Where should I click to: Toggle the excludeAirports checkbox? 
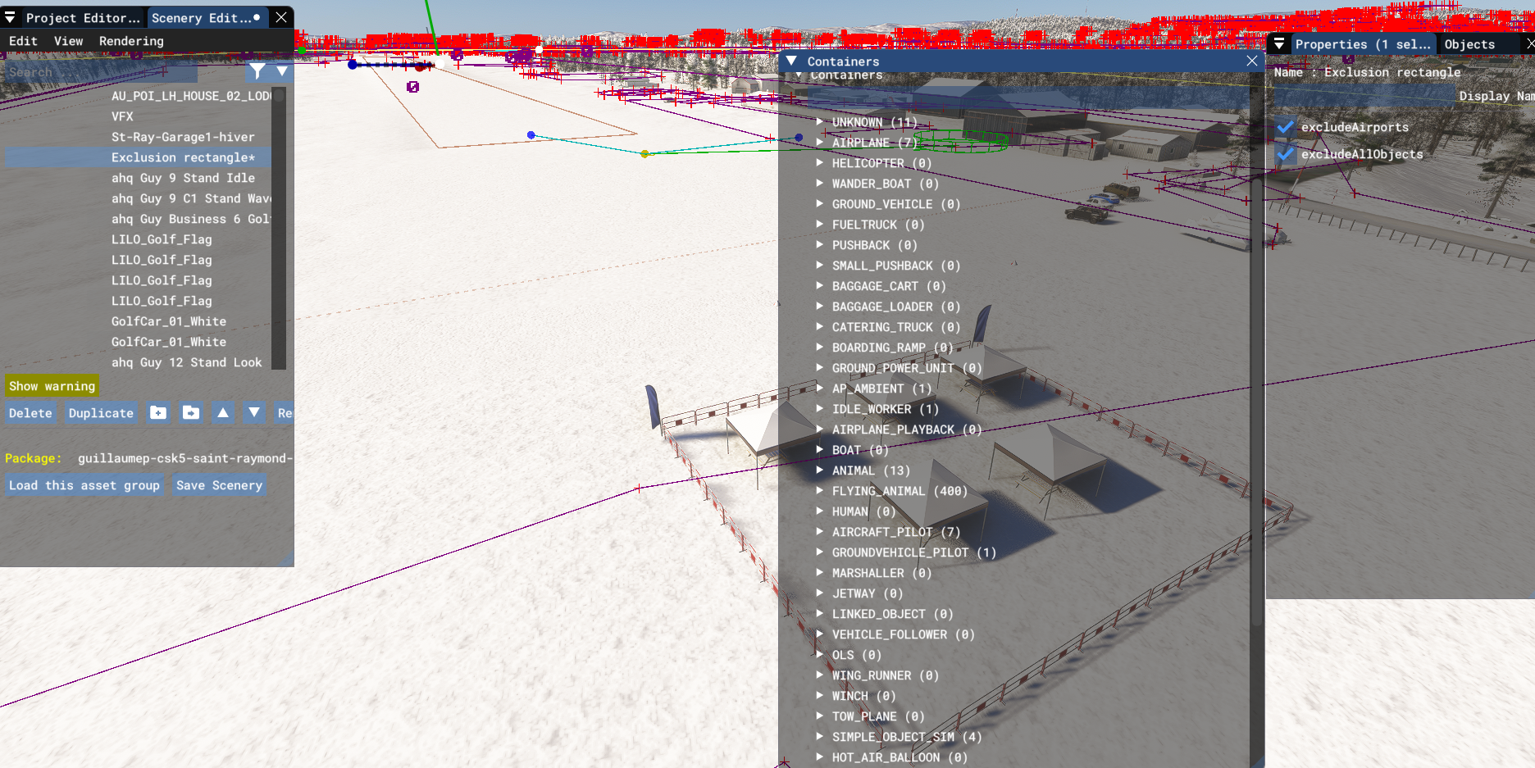coord(1285,127)
